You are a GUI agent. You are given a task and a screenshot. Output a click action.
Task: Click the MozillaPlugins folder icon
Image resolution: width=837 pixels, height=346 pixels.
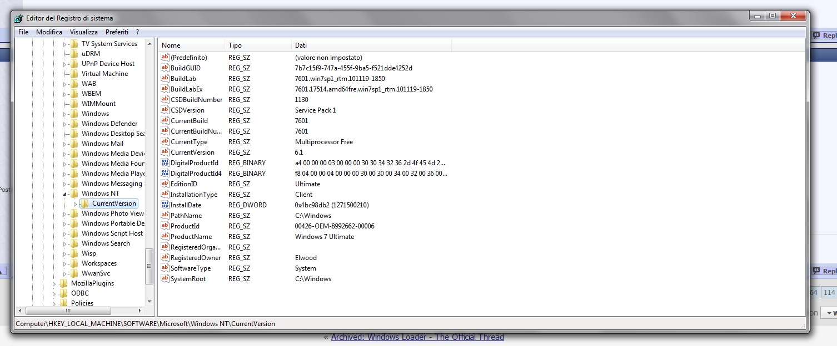coord(64,283)
